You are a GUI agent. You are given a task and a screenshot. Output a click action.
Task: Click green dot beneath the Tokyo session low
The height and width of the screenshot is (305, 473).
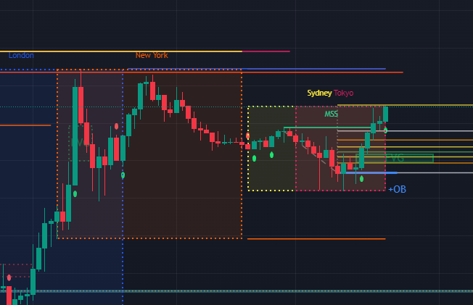click(361, 178)
